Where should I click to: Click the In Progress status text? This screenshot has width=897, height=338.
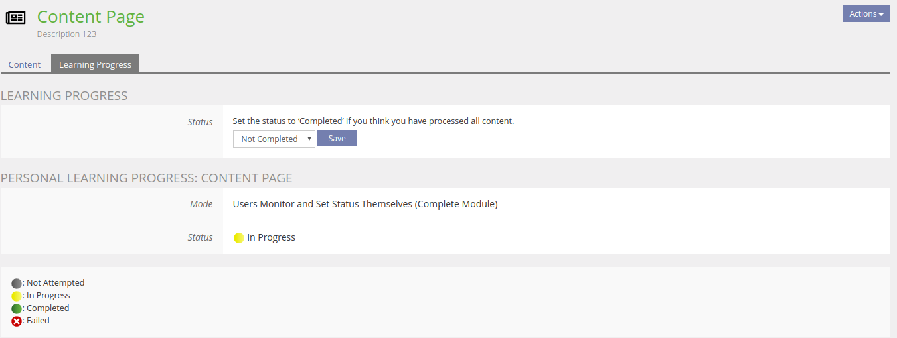271,237
